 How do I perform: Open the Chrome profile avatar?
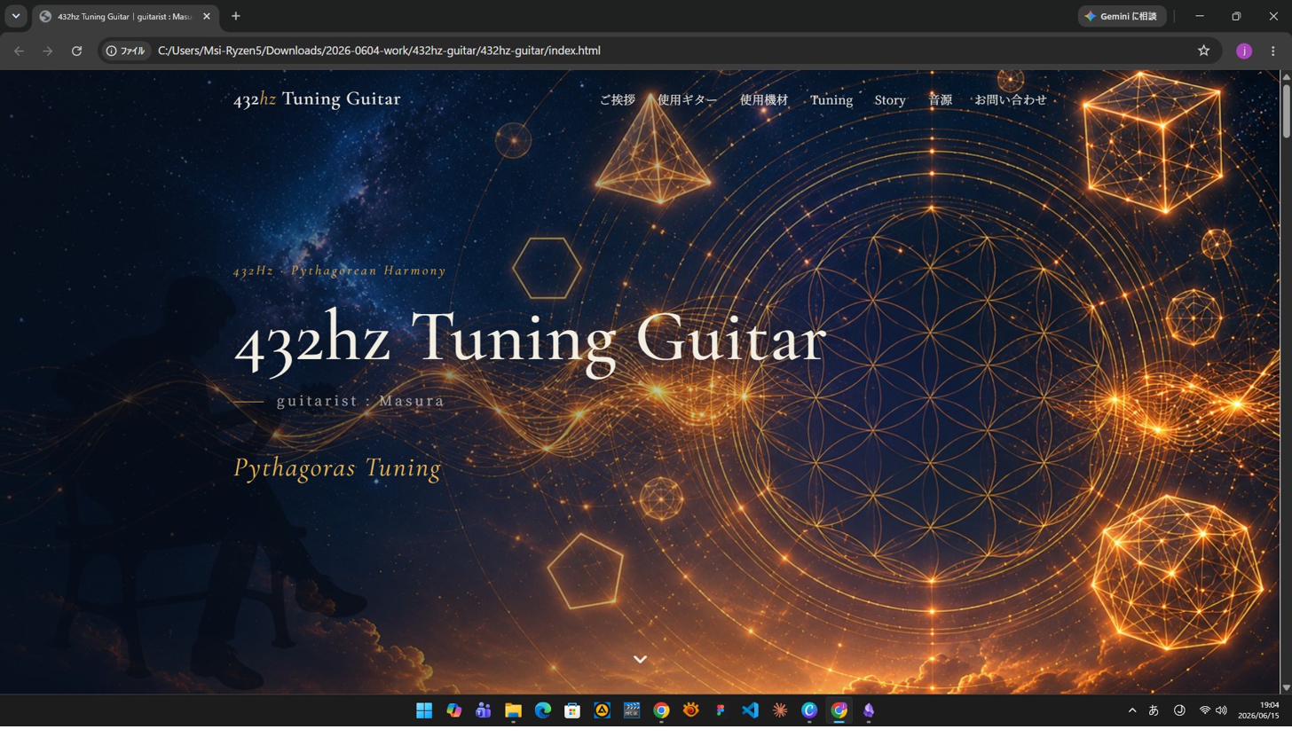(1244, 51)
